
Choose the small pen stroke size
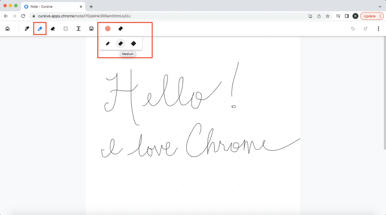click(107, 43)
